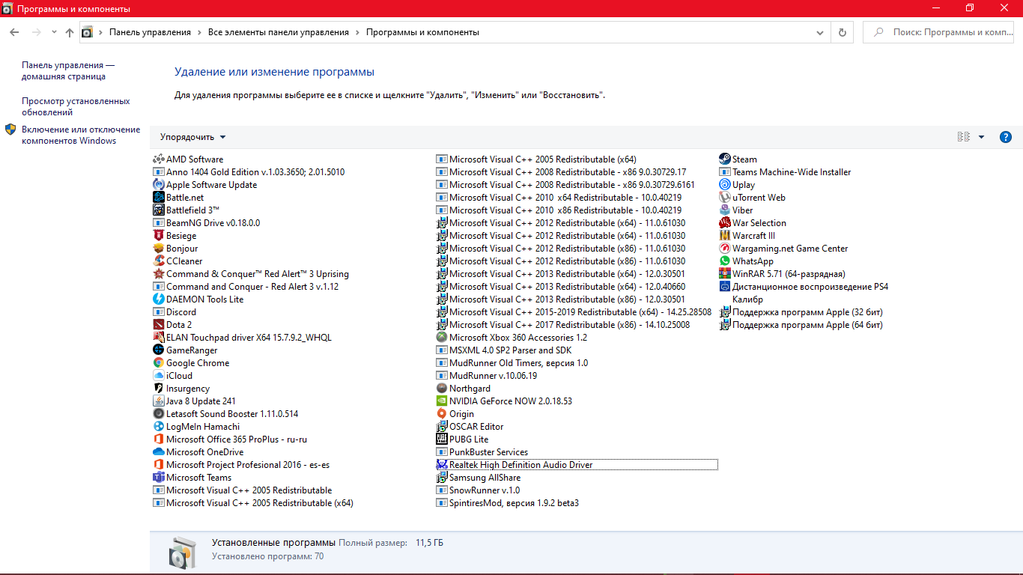This screenshot has width=1023, height=575.
Task: Select Realtek High Definition Audio Driver entry
Action: 576,465
